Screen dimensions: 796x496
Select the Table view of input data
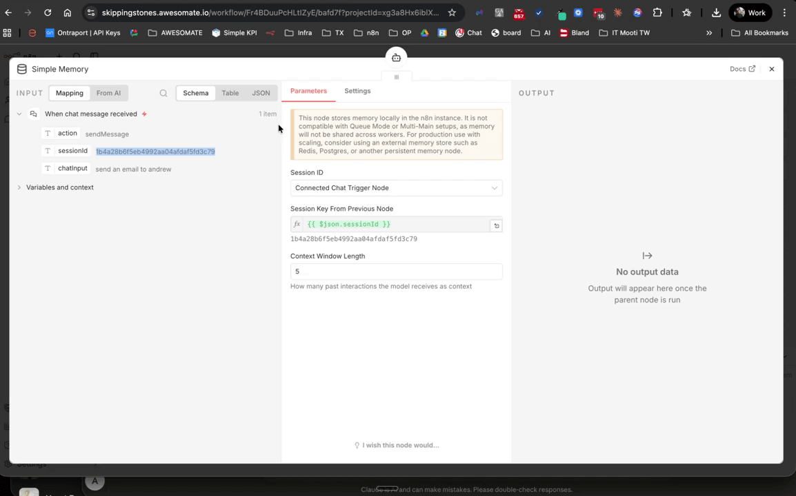[x=230, y=92]
